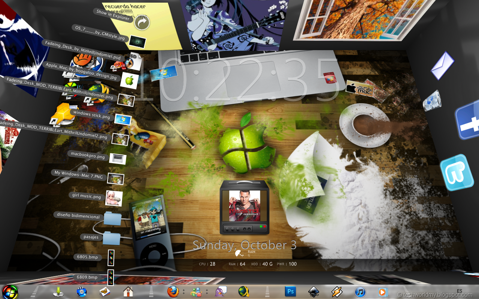
Task: Click the Home house dock icon
Action: (x=128, y=292)
